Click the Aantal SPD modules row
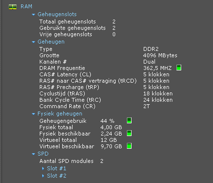This screenshot has height=183, width=213. coord(71,161)
